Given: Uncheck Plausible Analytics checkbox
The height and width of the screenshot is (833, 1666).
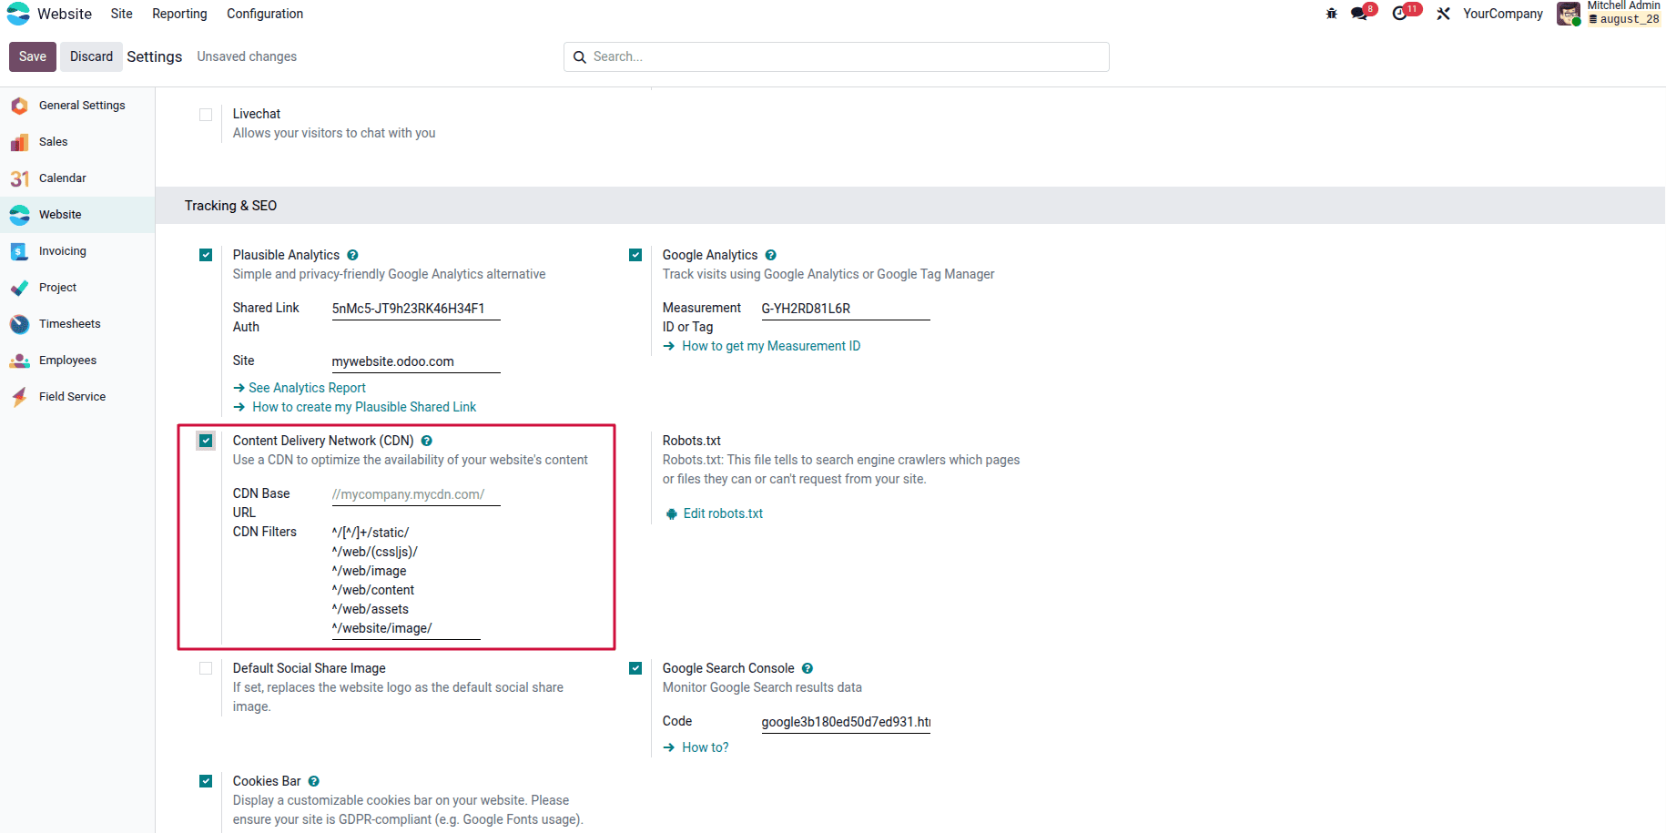Looking at the screenshot, I should tap(206, 255).
